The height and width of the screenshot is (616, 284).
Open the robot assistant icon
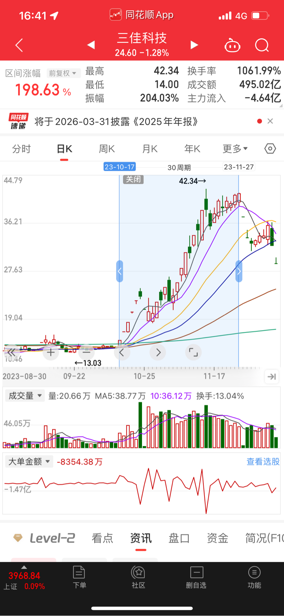pyautogui.click(x=232, y=45)
